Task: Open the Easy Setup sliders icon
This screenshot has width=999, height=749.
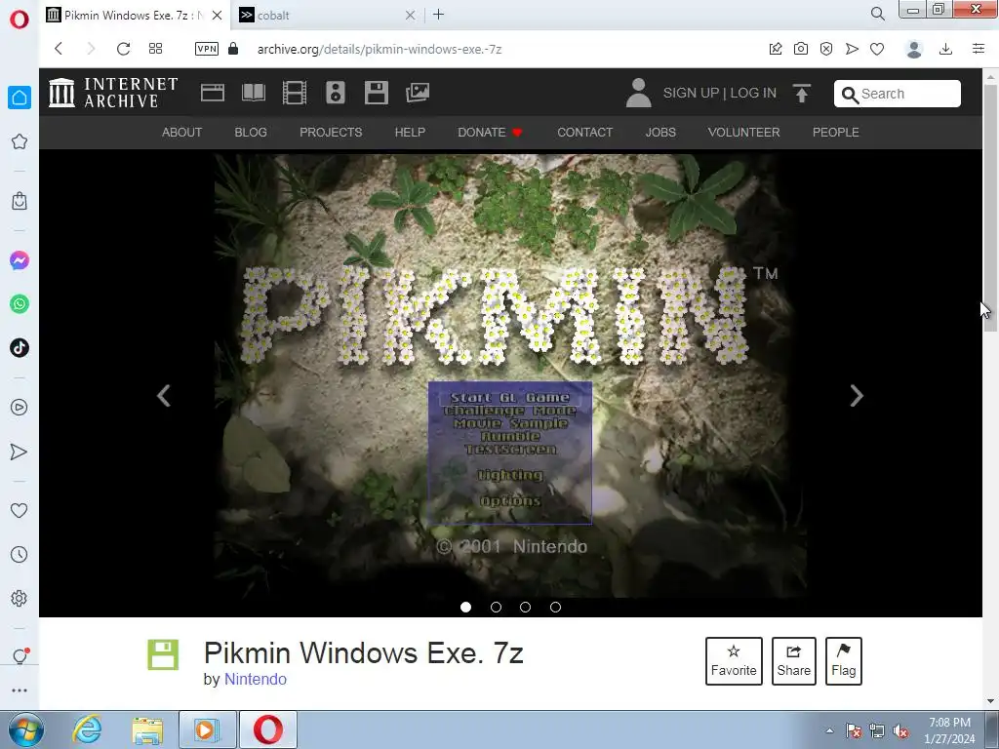Action: pyautogui.click(x=979, y=49)
